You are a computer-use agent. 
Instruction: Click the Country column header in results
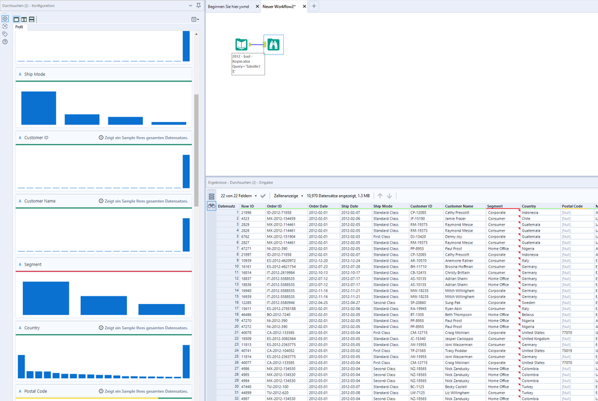point(540,206)
